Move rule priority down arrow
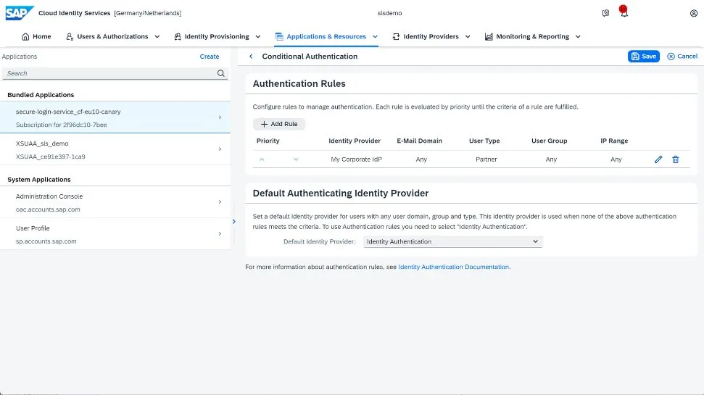704x395 pixels. (x=296, y=159)
